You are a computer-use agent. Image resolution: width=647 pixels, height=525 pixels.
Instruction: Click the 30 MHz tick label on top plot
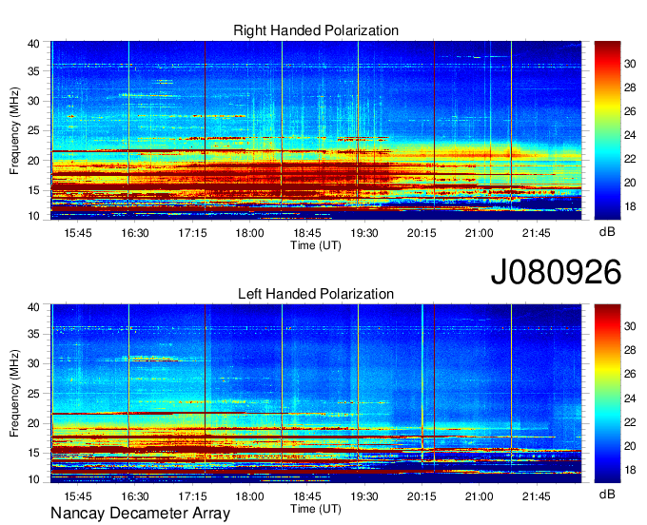coord(33,101)
